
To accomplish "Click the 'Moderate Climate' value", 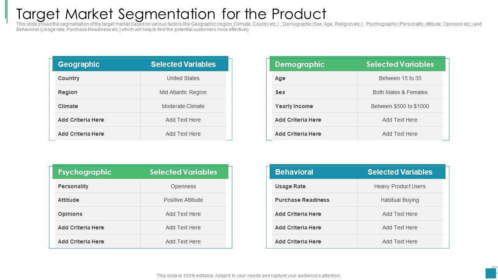I will pos(183,106).
